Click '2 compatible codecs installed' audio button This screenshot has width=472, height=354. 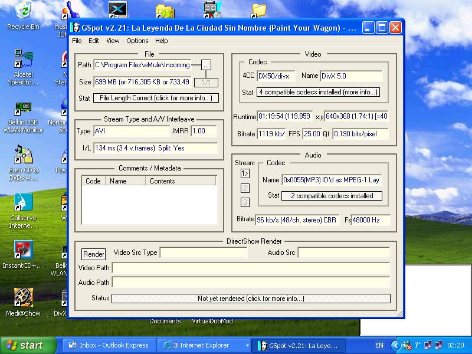[332, 196]
